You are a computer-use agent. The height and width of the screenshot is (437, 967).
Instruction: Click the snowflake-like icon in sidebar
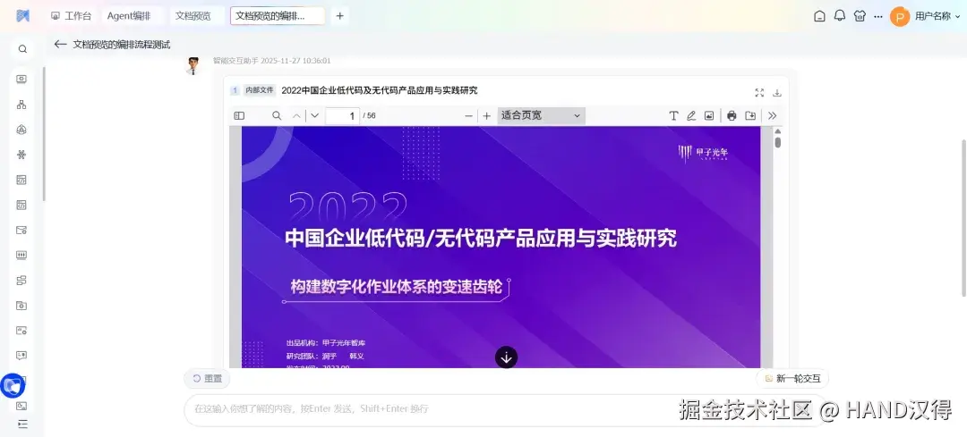[21, 155]
